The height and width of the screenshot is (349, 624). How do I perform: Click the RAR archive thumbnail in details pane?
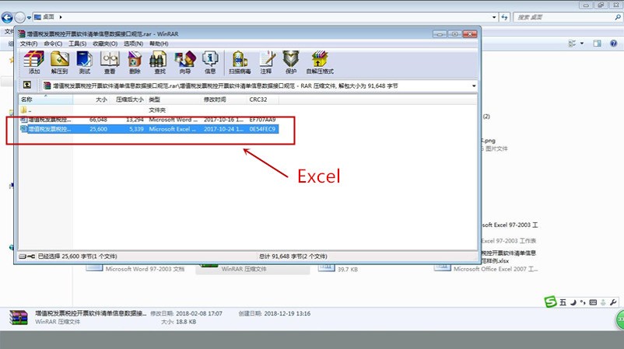tap(19, 318)
